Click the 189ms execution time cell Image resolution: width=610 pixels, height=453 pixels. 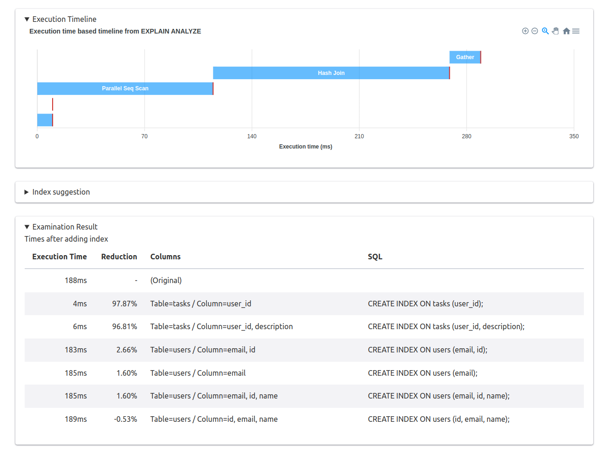76,419
